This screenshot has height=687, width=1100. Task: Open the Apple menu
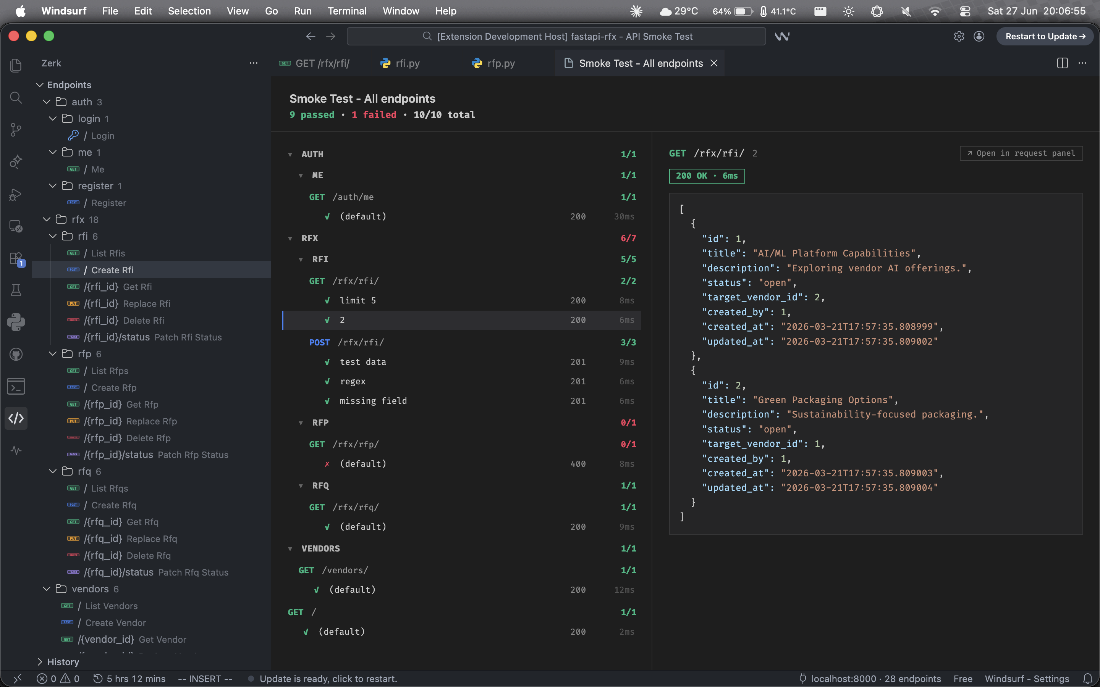click(21, 11)
